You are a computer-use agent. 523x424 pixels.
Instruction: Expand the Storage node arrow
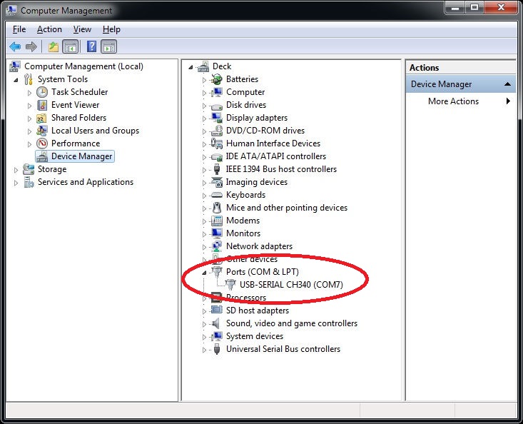coord(16,170)
